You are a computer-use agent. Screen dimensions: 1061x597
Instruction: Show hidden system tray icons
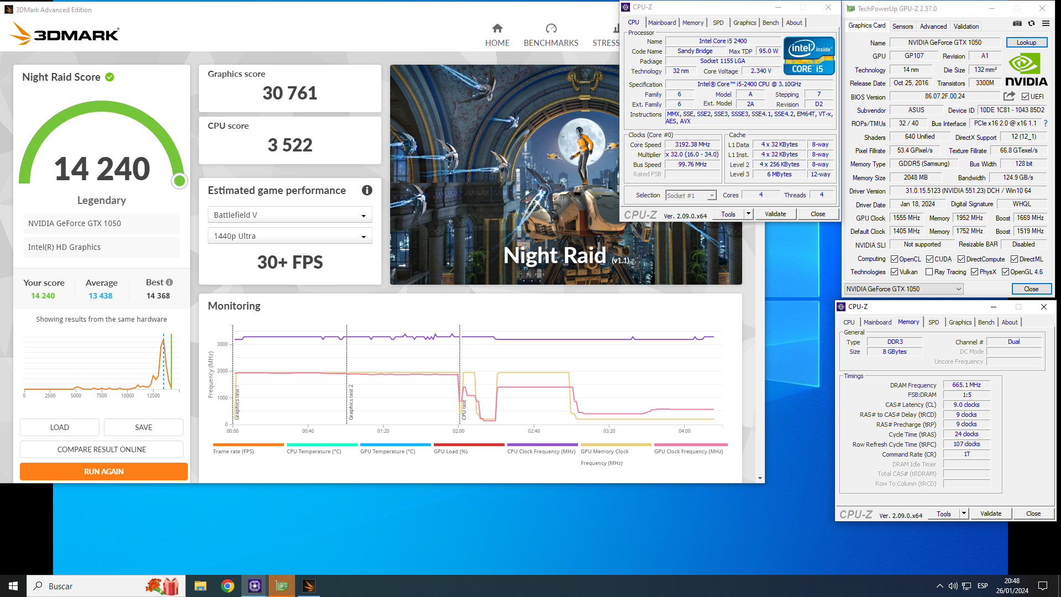[x=940, y=586]
